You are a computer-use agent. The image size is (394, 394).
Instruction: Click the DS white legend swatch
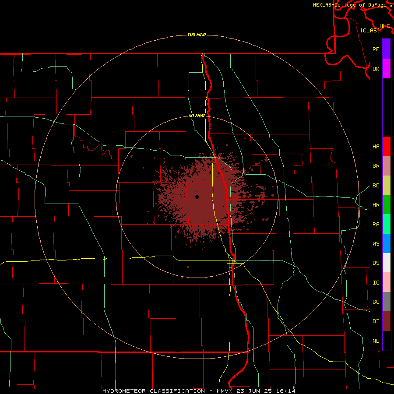pyautogui.click(x=387, y=263)
